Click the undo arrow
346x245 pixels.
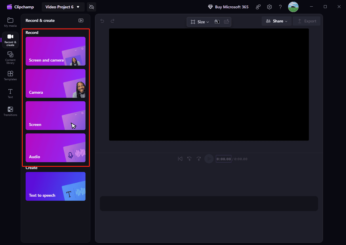[102, 21]
